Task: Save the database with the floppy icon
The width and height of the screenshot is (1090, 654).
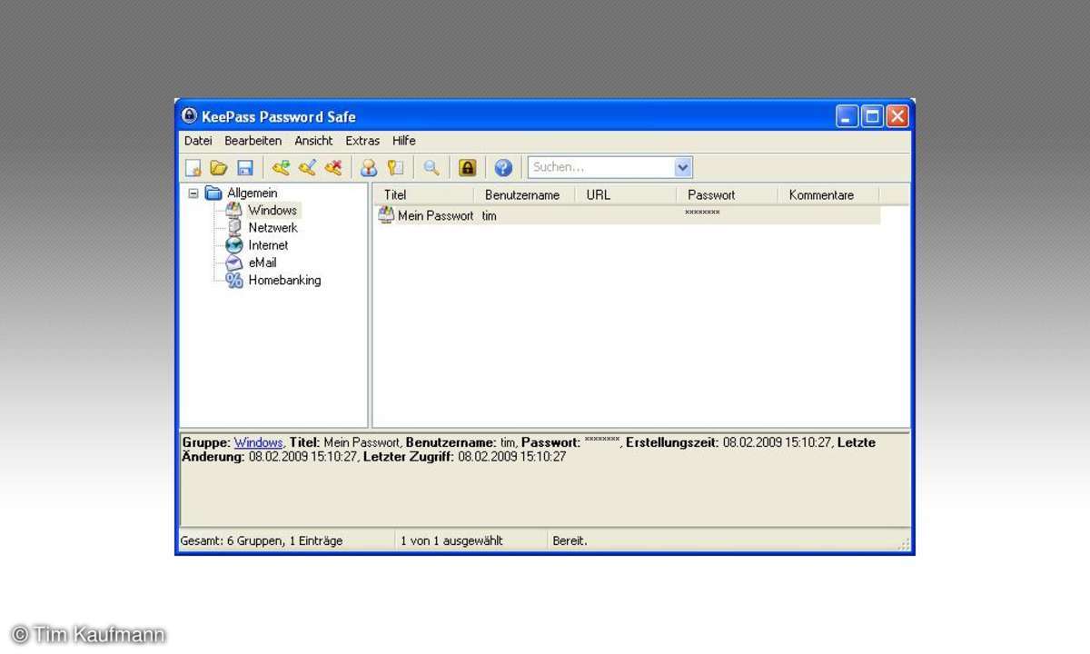Action: click(x=245, y=168)
